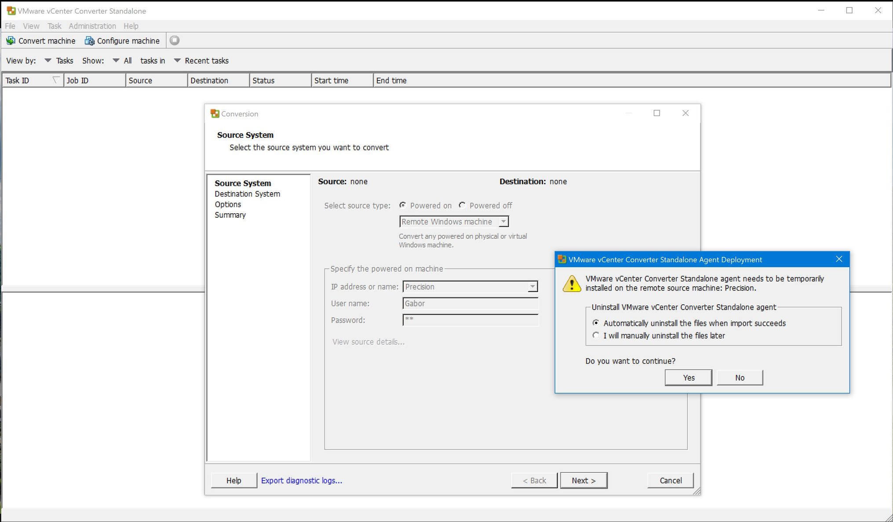Open the Administration menu

(x=92, y=26)
